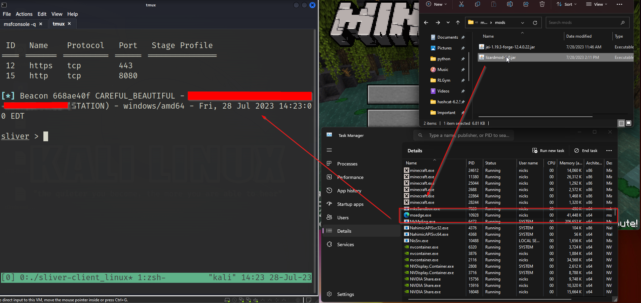Switch Explorer to large thumbnails view

coord(628,123)
